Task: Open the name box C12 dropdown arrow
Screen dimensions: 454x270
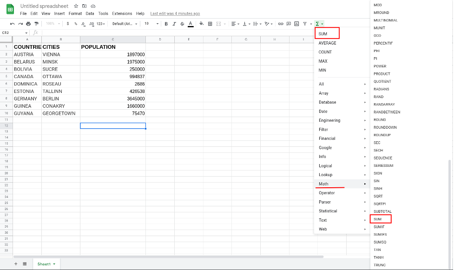Action: (26, 33)
